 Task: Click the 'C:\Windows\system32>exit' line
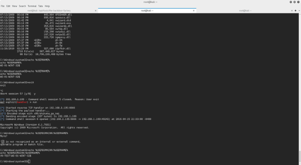click(17, 82)
